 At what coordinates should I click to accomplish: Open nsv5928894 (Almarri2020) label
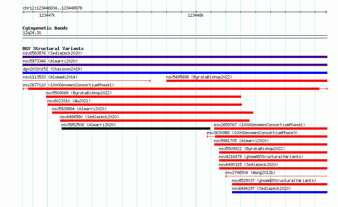pos(79,109)
